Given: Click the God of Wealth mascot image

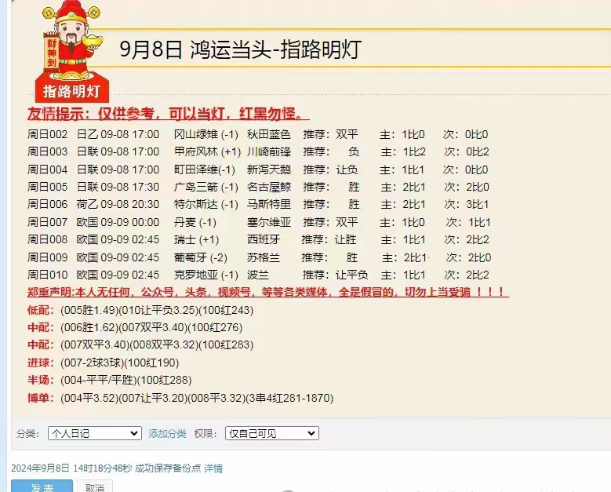Looking at the screenshot, I should coord(71,39).
